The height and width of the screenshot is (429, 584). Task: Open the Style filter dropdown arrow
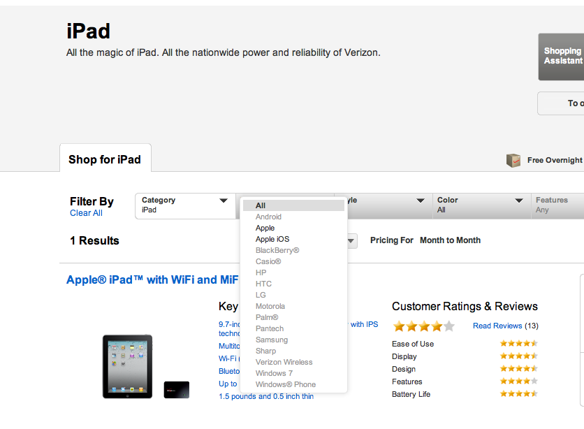point(420,201)
